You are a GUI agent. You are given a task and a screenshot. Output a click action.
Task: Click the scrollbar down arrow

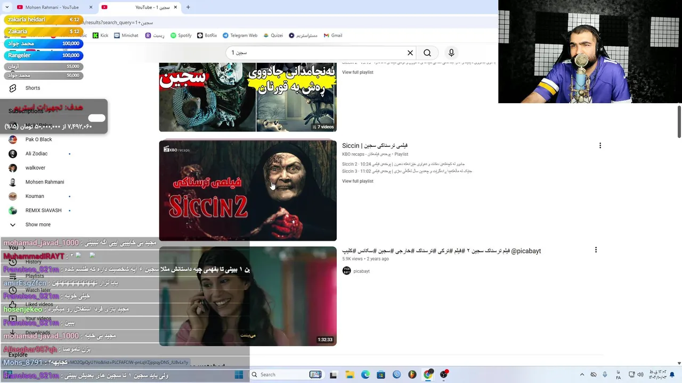679,363
